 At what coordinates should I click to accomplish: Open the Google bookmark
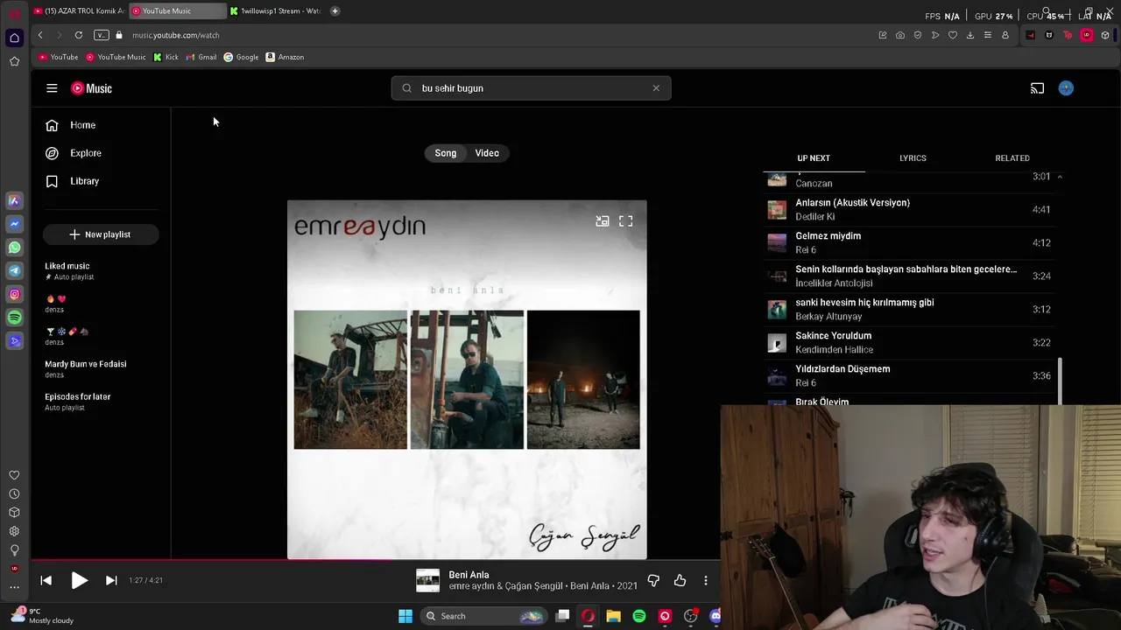(241, 57)
